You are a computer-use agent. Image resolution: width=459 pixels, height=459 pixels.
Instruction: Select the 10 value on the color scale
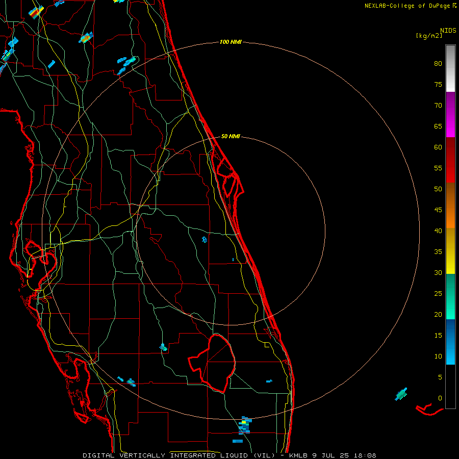(x=438, y=356)
